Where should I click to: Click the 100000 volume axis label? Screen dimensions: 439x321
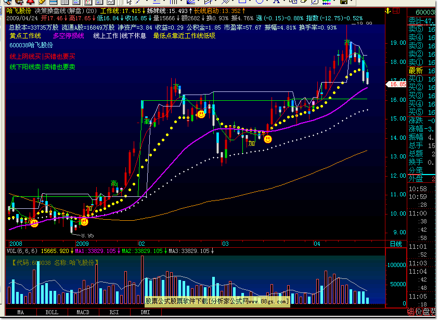tap(396, 265)
